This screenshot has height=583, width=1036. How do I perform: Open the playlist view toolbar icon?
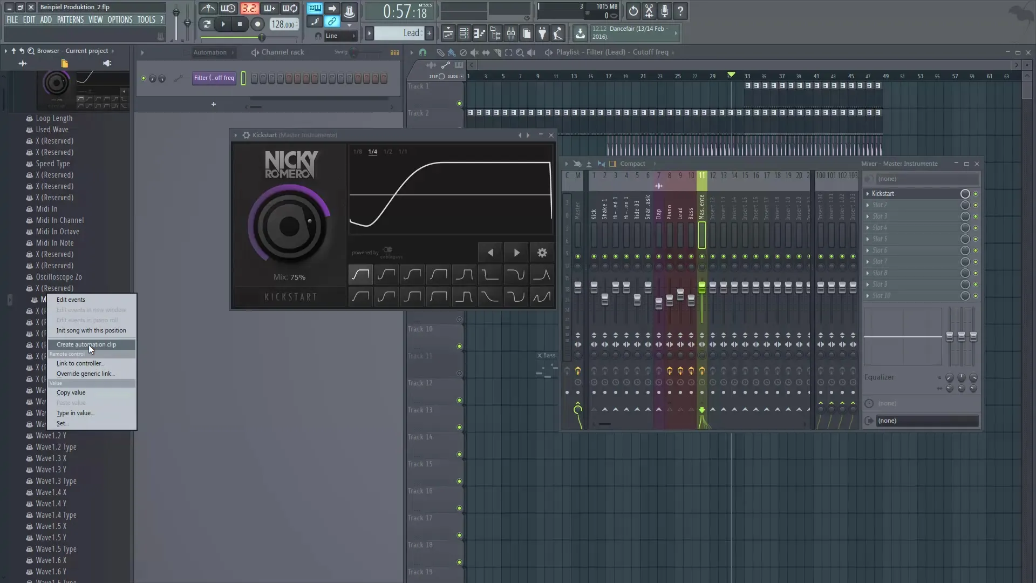tap(448, 33)
